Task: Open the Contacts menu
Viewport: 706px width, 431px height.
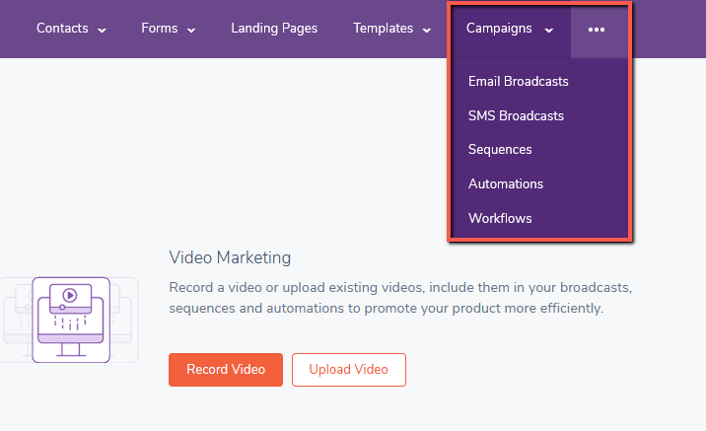Action: click(62, 28)
